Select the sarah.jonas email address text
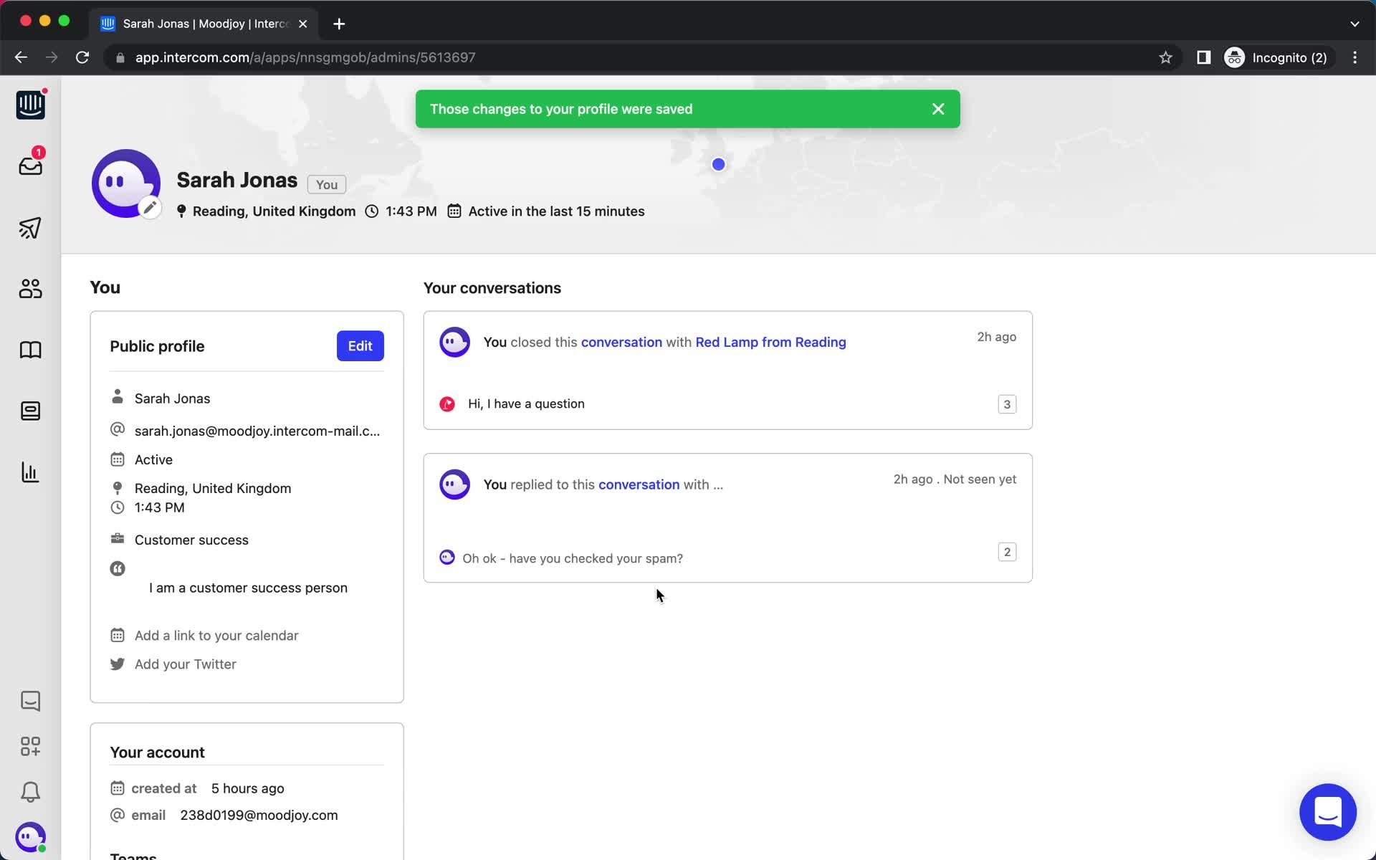Viewport: 1376px width, 860px height. pos(257,431)
